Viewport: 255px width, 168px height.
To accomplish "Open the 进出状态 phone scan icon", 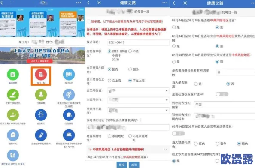I will [41, 115].
